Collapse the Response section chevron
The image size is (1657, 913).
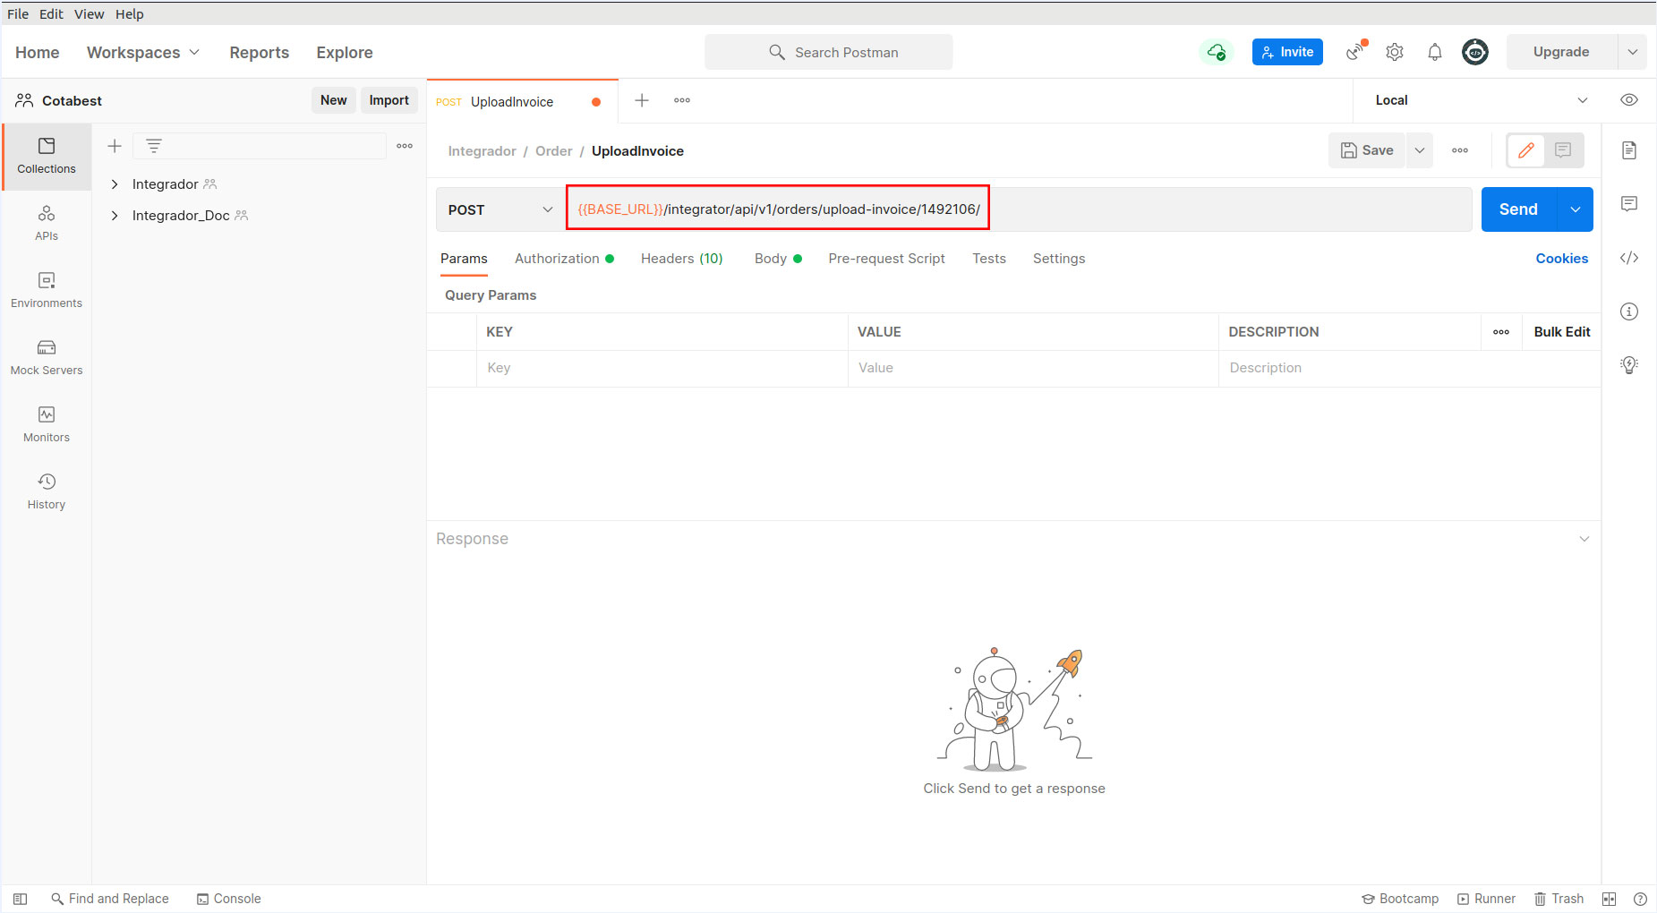[1584, 539]
